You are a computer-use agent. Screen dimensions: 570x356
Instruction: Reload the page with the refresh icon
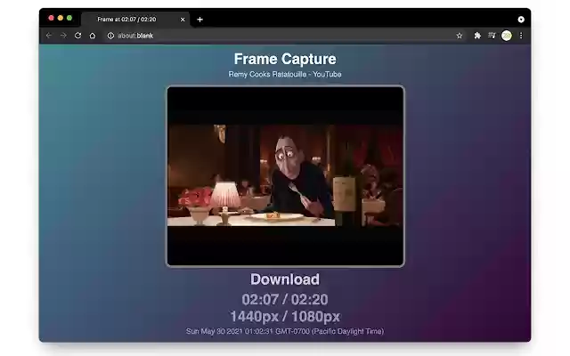77,36
